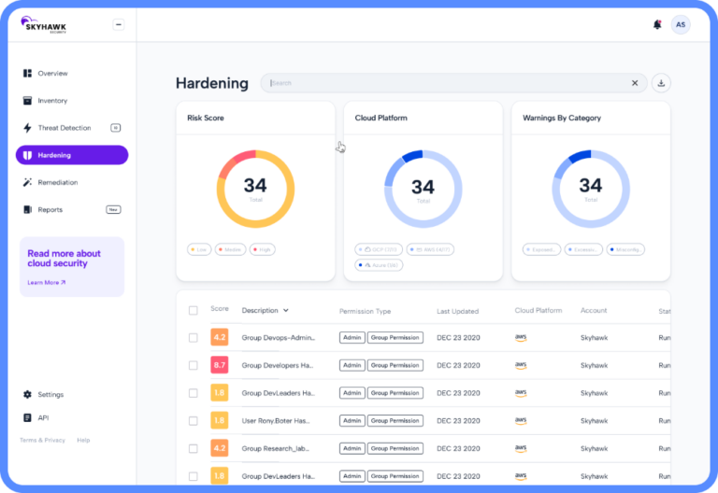The height and width of the screenshot is (493, 718).
Task: Select the Hardening menu item
Action: pyautogui.click(x=72, y=155)
